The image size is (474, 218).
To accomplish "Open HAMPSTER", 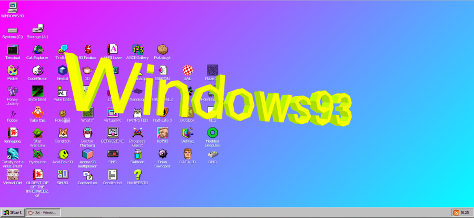I will pos(137,113).
